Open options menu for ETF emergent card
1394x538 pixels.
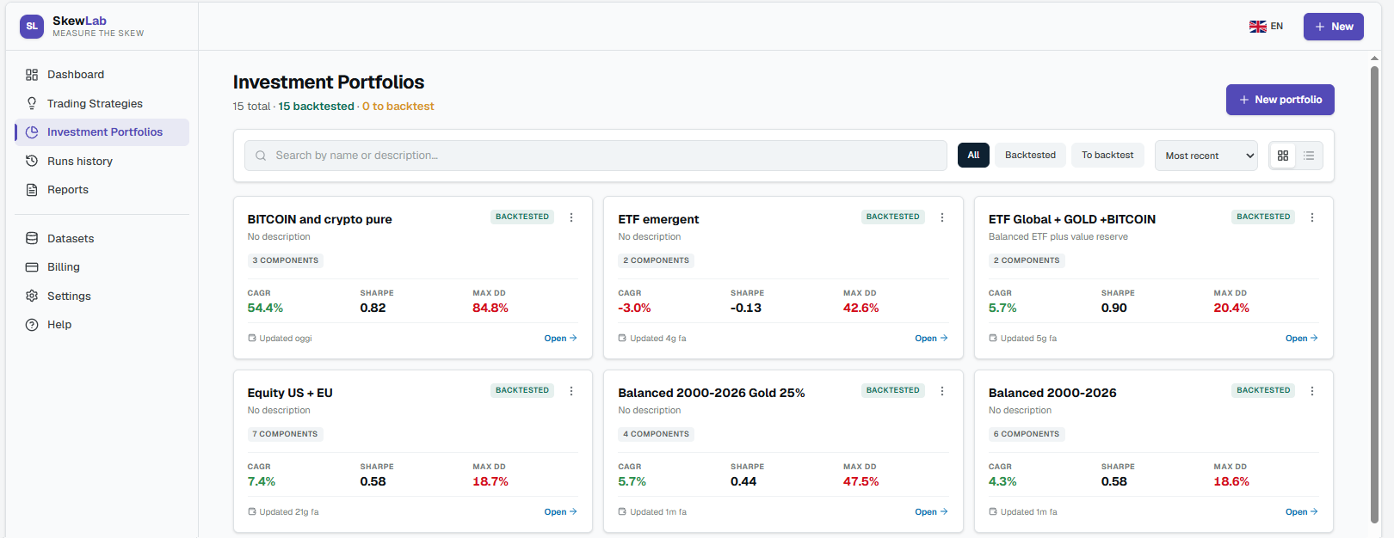(x=942, y=217)
